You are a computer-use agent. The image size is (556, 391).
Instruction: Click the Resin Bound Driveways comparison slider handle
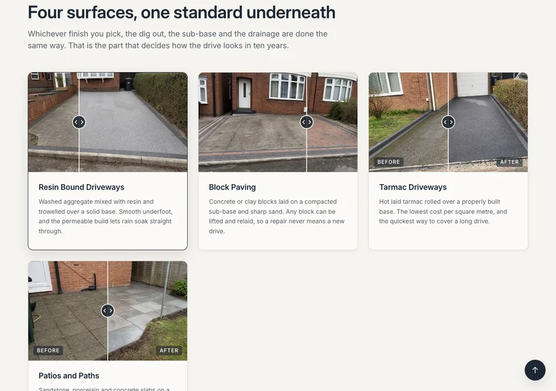pos(78,122)
